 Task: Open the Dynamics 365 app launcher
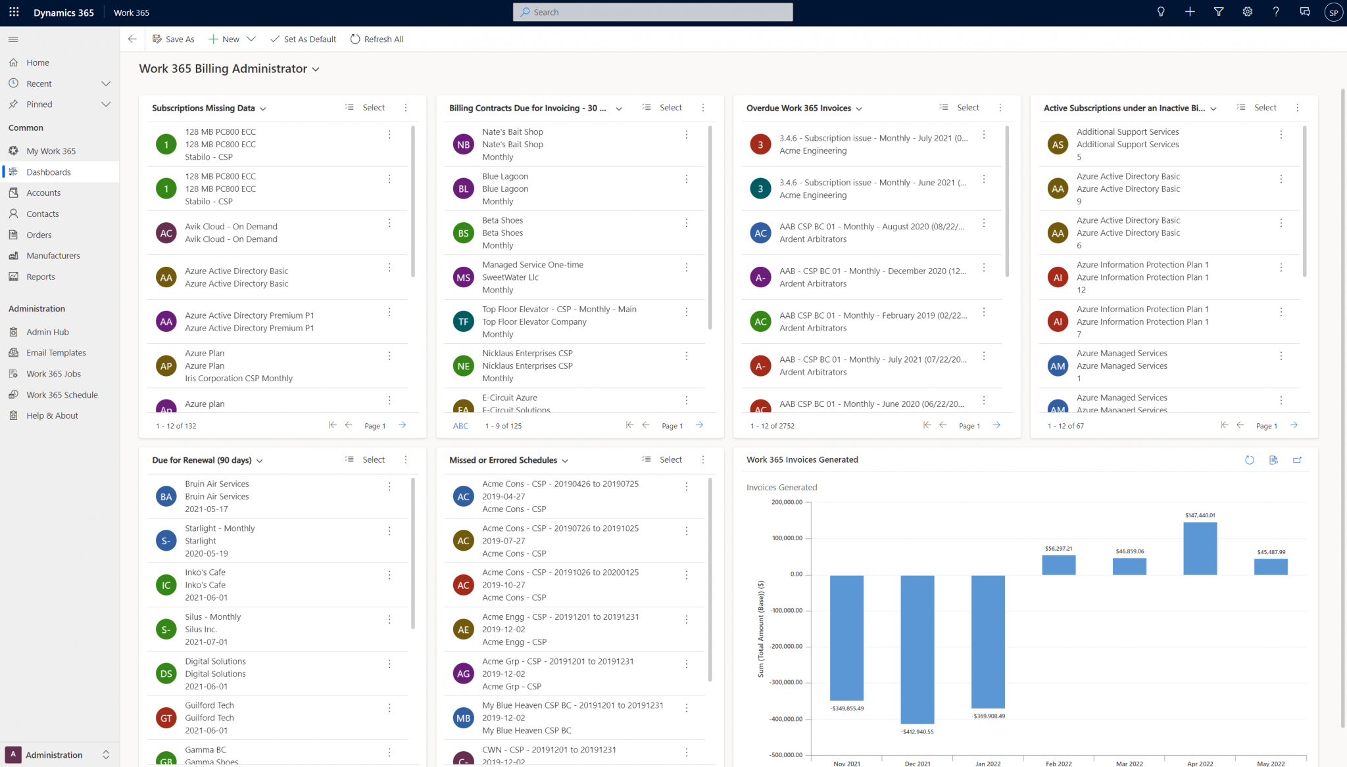(14, 12)
